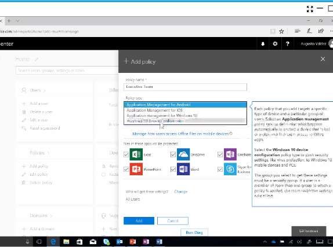Open Task View on the taskbar
This screenshot has width=333, height=247.
click(x=39, y=241)
